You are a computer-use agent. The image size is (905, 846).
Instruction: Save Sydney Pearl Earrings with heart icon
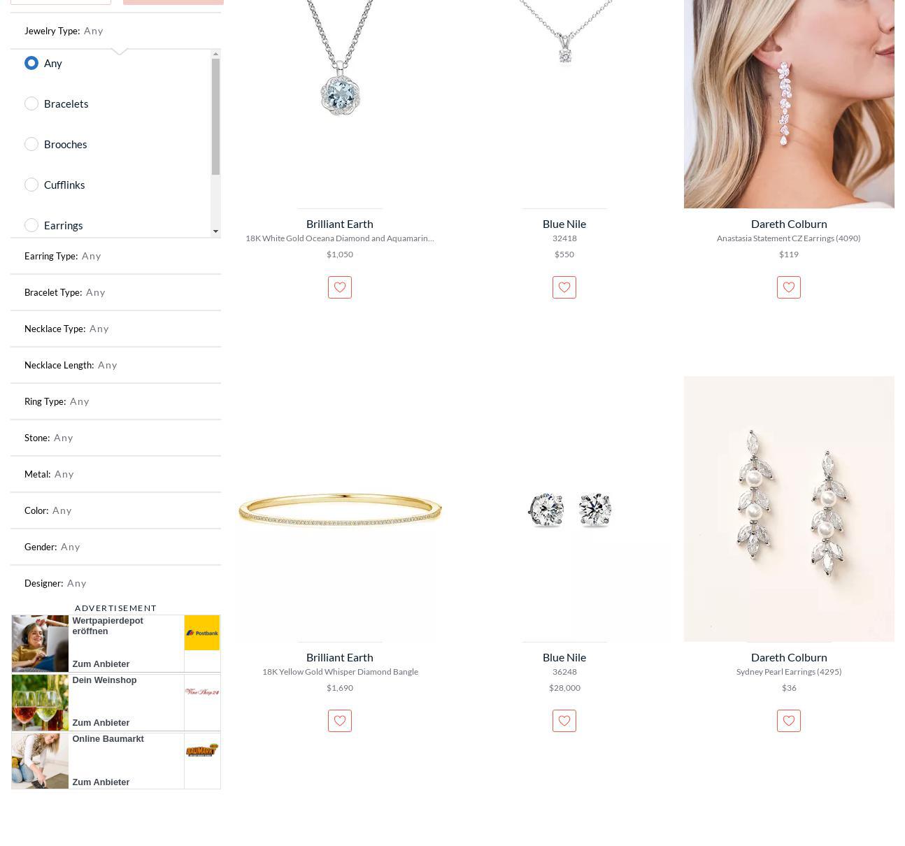tap(789, 721)
